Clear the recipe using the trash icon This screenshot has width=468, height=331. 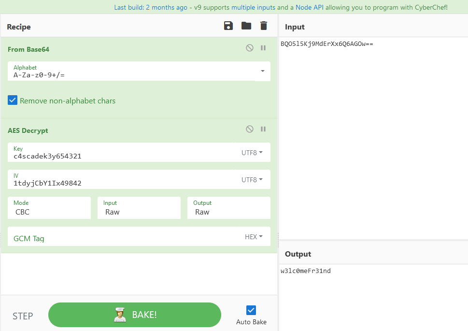[263, 26]
